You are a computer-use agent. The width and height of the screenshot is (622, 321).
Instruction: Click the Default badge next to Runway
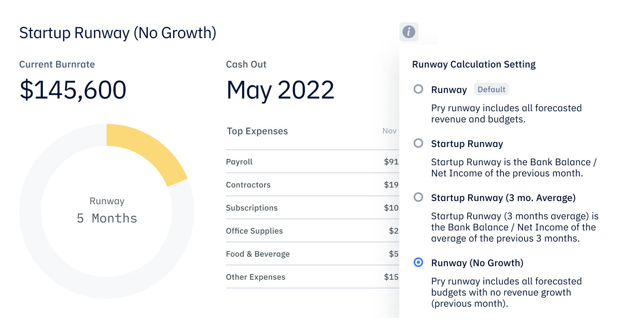491,89
